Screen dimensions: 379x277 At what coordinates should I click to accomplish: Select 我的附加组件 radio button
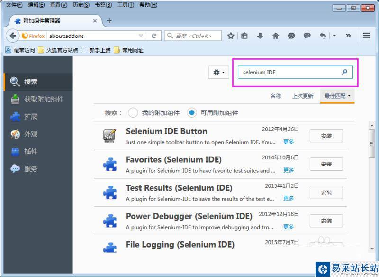tap(133, 113)
